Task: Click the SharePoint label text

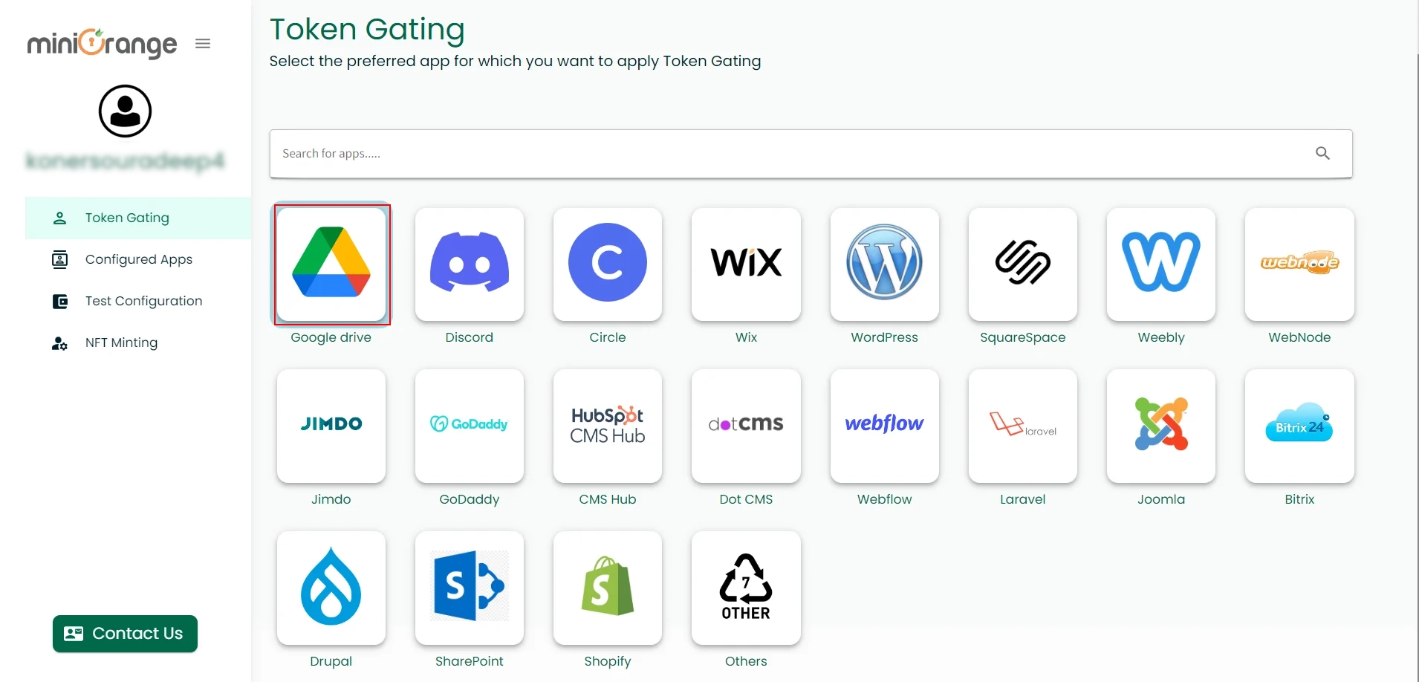Action: pyautogui.click(x=470, y=661)
